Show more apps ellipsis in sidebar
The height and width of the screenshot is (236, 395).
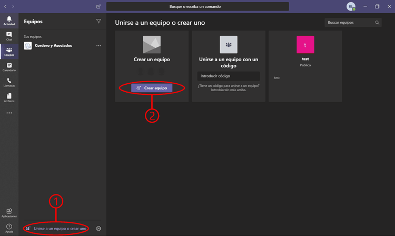click(x=9, y=113)
